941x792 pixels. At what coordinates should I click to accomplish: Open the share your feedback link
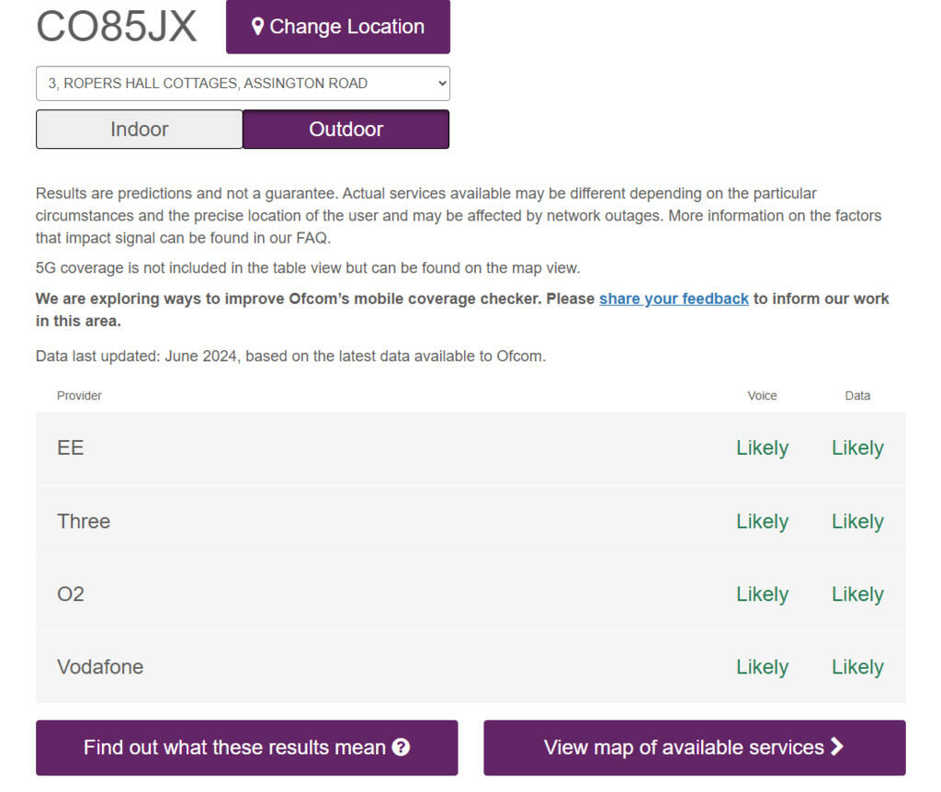click(x=674, y=299)
